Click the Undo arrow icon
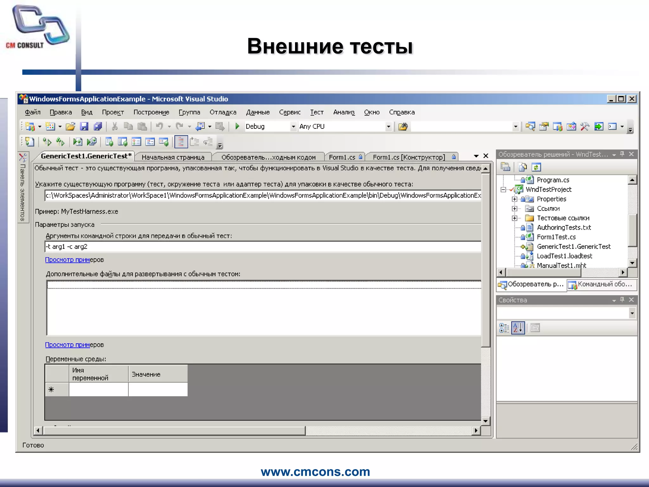The image size is (649, 487). pos(159,127)
